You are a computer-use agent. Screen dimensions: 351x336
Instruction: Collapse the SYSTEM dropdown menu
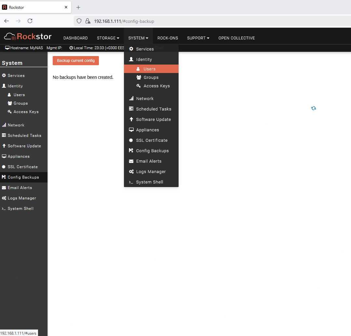click(x=138, y=38)
